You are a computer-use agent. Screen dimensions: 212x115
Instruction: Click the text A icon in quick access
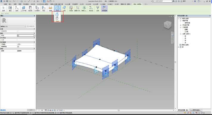click(34, 1)
